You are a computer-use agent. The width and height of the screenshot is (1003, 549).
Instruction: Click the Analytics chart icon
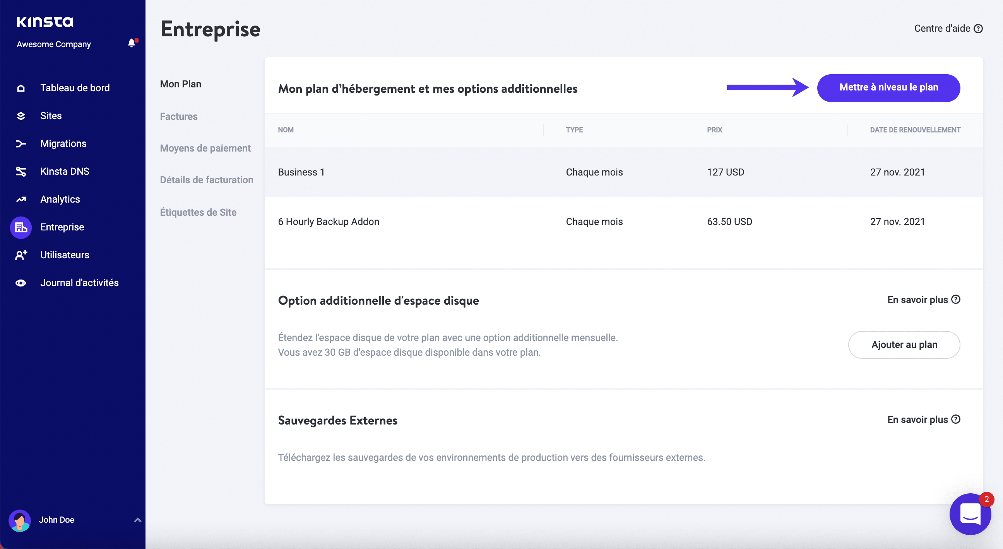pyautogui.click(x=21, y=199)
